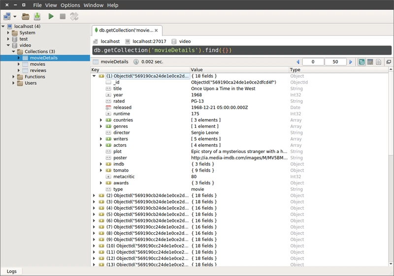Expand the imdb object field
The height and width of the screenshot is (276, 394).
point(101,164)
